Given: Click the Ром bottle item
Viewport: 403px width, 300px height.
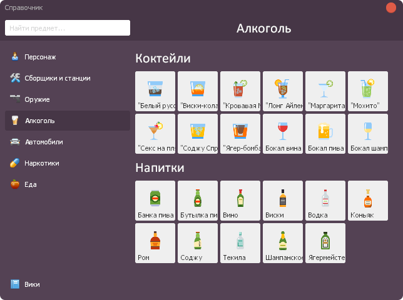Looking at the screenshot, I should [155, 243].
